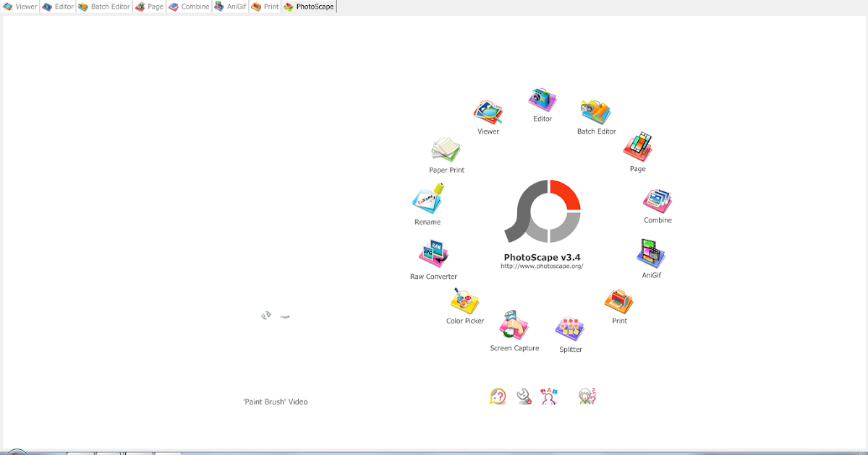
Task: Open the Batch Editor circle icon
Action: [596, 112]
